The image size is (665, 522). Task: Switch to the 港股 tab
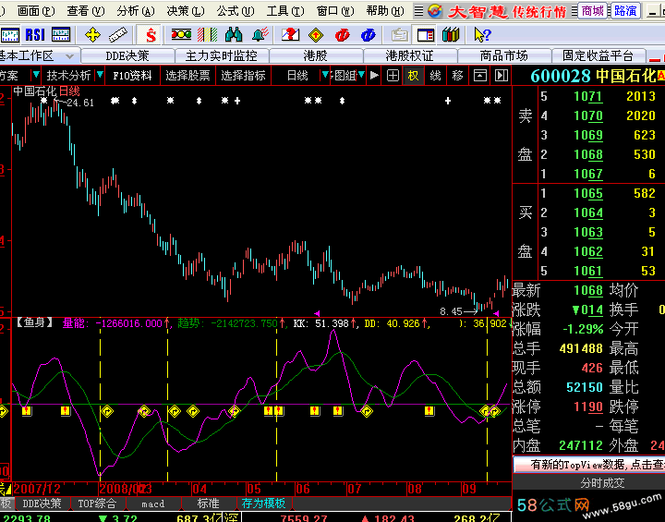coord(316,55)
